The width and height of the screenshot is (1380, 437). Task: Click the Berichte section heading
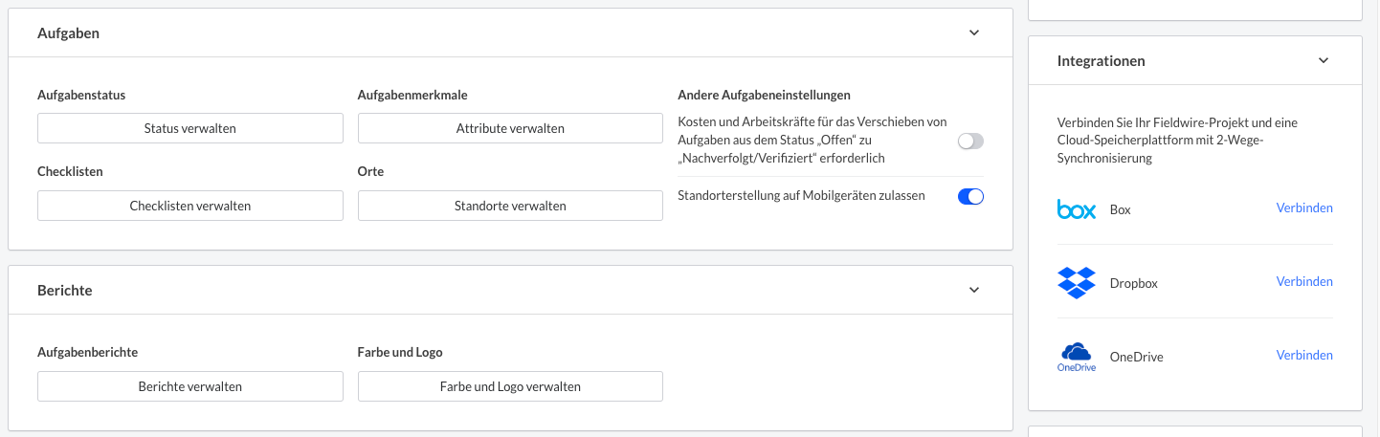(x=65, y=290)
